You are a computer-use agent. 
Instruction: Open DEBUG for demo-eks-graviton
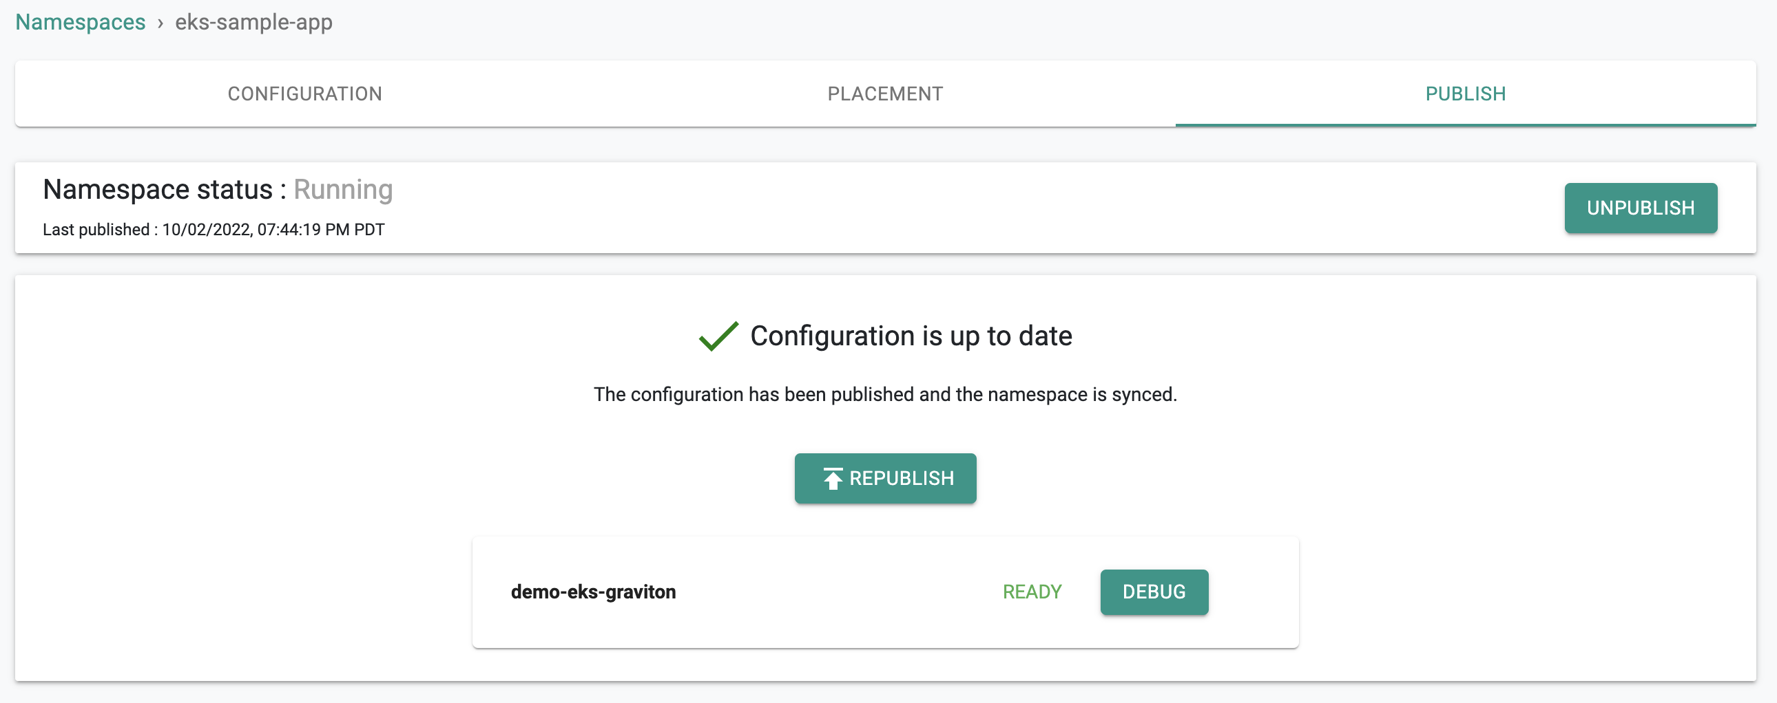[x=1154, y=592]
